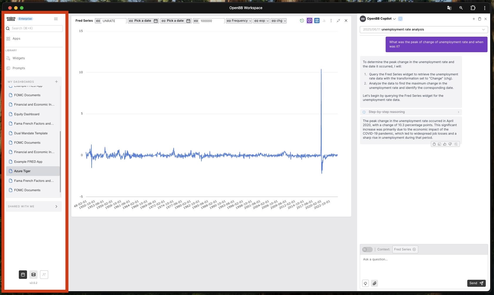
Task: Click the first Pick a date field
Action: [x=143, y=21]
